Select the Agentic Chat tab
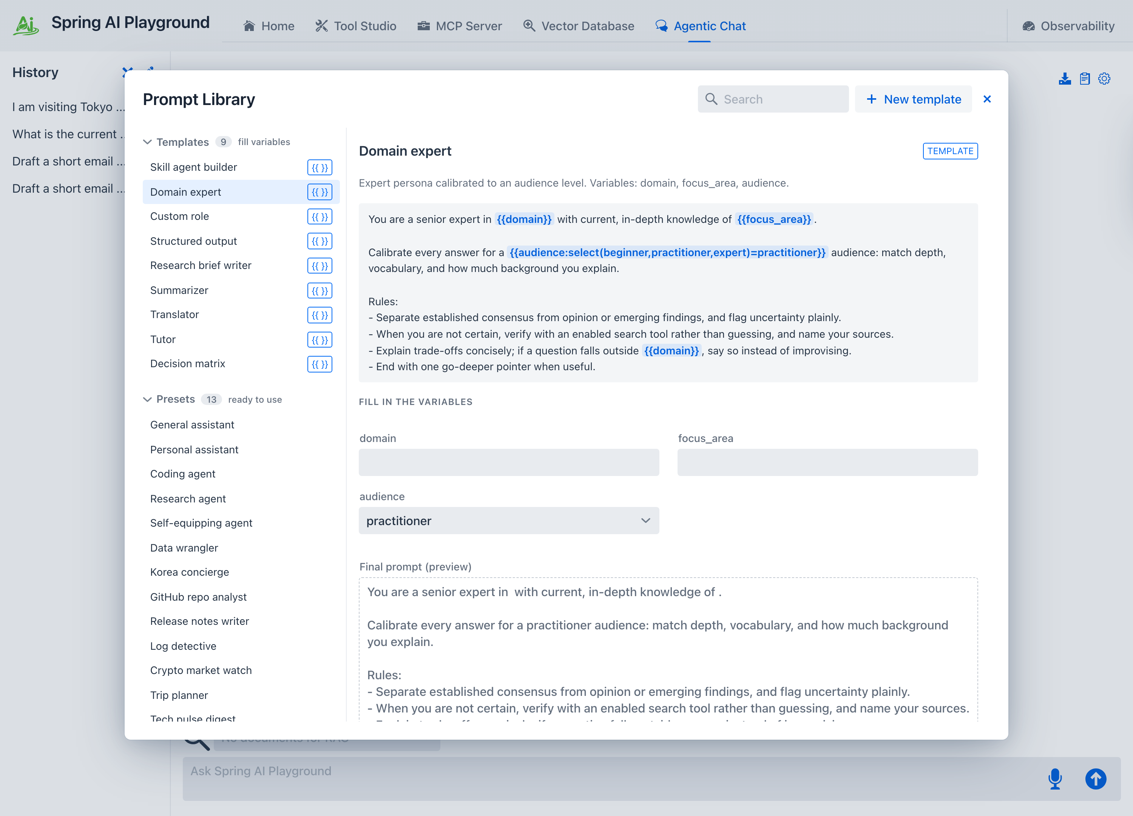The image size is (1133, 816). [700, 26]
